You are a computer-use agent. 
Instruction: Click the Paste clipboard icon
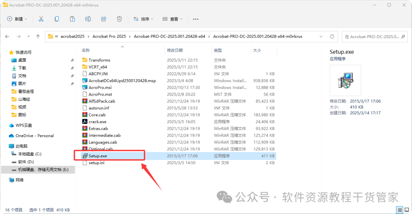(72, 19)
